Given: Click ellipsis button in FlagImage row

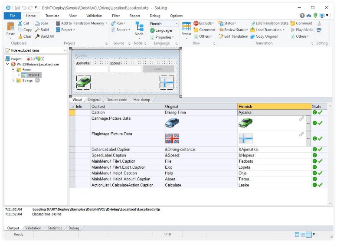Looking at the screenshot, I should [308, 139].
